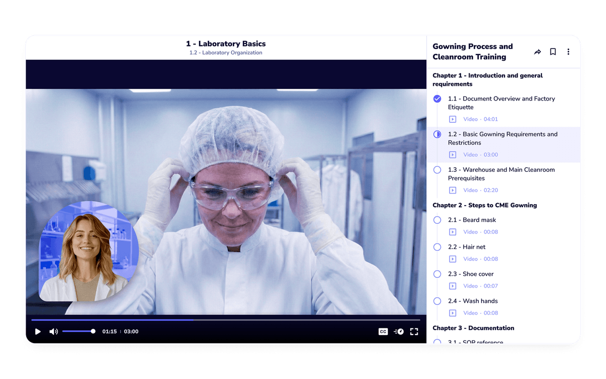Toggle completion circle for 1.3 Warehouse lesson
This screenshot has height=379, width=606.
point(437,170)
